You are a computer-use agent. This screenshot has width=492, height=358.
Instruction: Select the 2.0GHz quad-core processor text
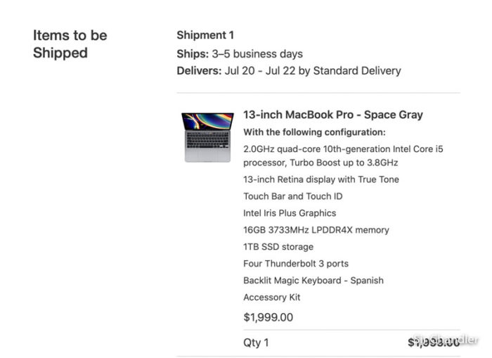(x=343, y=155)
